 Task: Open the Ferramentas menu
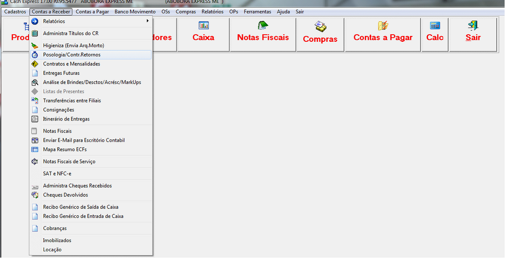point(257,12)
